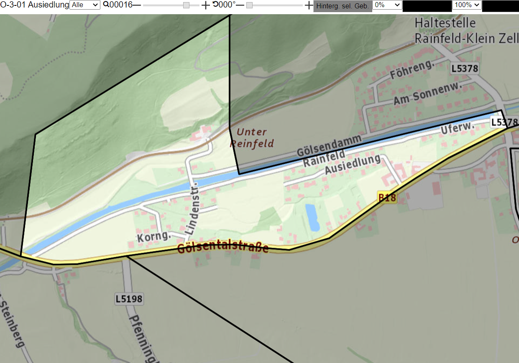Viewport: 519px width, 363px height.
Task: Increase rotation with the plus icon
Action: tap(309, 5)
